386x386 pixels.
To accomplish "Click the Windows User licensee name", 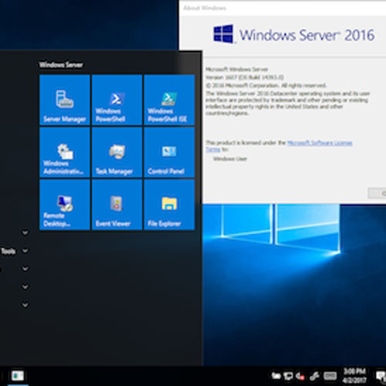I will point(230,159).
